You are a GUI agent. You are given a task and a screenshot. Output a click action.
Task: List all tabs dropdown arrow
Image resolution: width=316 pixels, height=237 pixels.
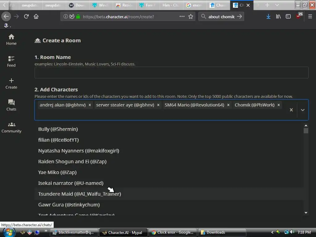[277, 5]
